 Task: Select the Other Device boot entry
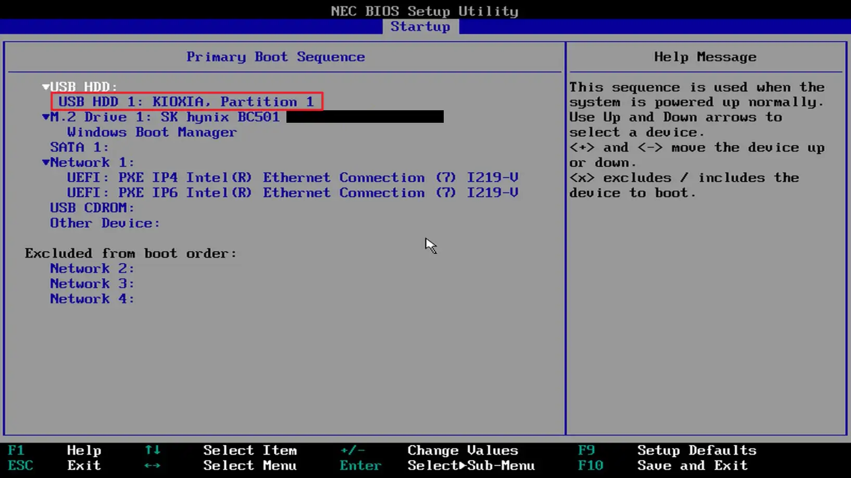[x=105, y=223]
